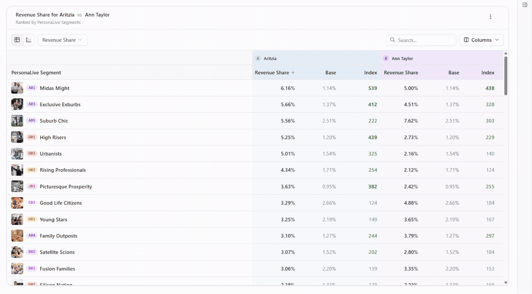Click the H01 segment code badge

pos(32,219)
